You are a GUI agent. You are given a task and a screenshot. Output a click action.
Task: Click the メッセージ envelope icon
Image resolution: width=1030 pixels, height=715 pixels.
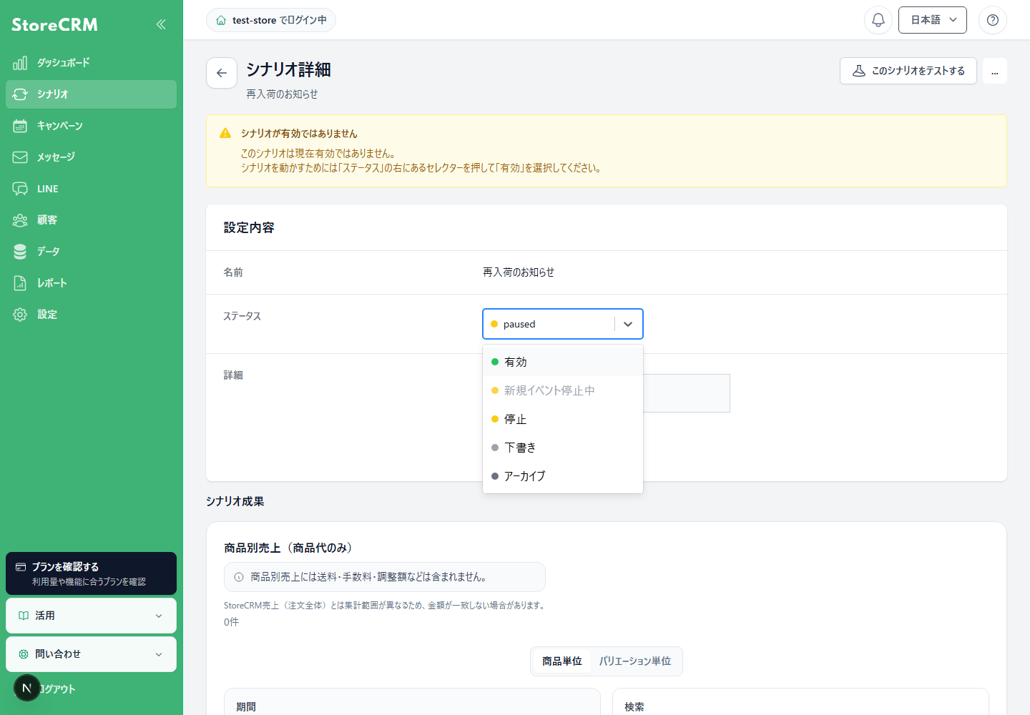pos(20,157)
